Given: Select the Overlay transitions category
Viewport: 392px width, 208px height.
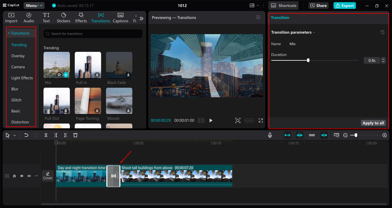Looking at the screenshot, I should point(18,56).
